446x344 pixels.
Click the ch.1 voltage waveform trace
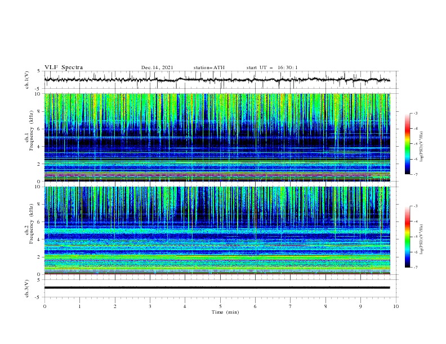click(x=217, y=80)
